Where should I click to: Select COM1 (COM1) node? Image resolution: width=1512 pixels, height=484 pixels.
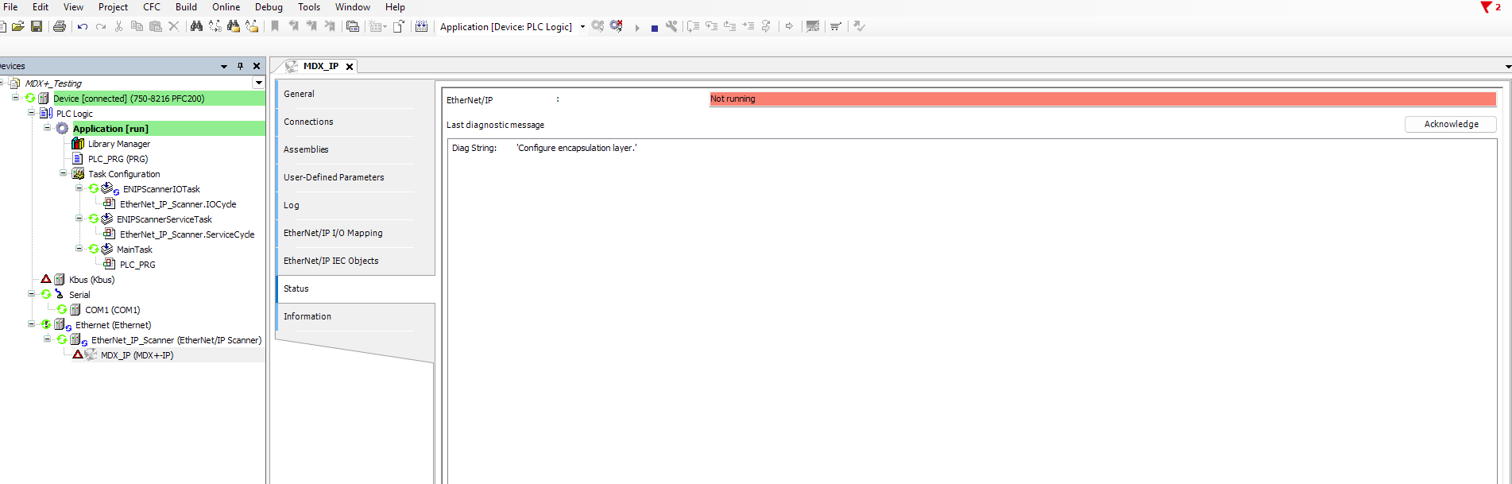click(x=112, y=310)
